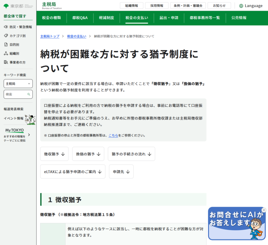
Task: Click the My TOKYO logo
Action: tap(14, 130)
